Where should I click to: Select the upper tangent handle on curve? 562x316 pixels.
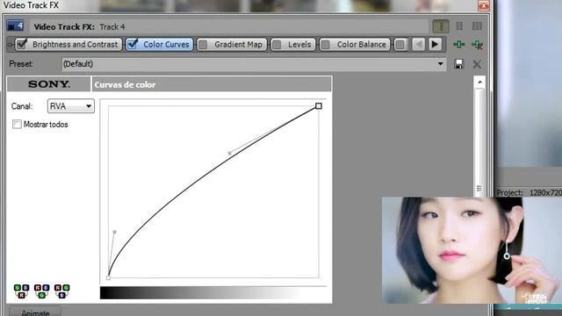click(x=230, y=154)
